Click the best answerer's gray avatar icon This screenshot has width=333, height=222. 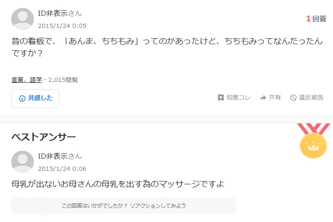pyautogui.click(x=22, y=162)
